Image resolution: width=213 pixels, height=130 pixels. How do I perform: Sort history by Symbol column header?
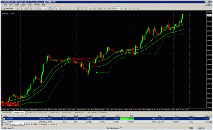85,116
